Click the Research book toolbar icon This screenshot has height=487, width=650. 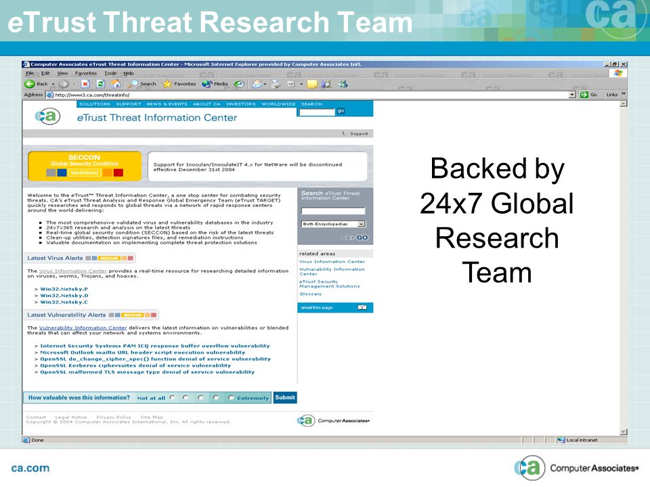coord(326,84)
